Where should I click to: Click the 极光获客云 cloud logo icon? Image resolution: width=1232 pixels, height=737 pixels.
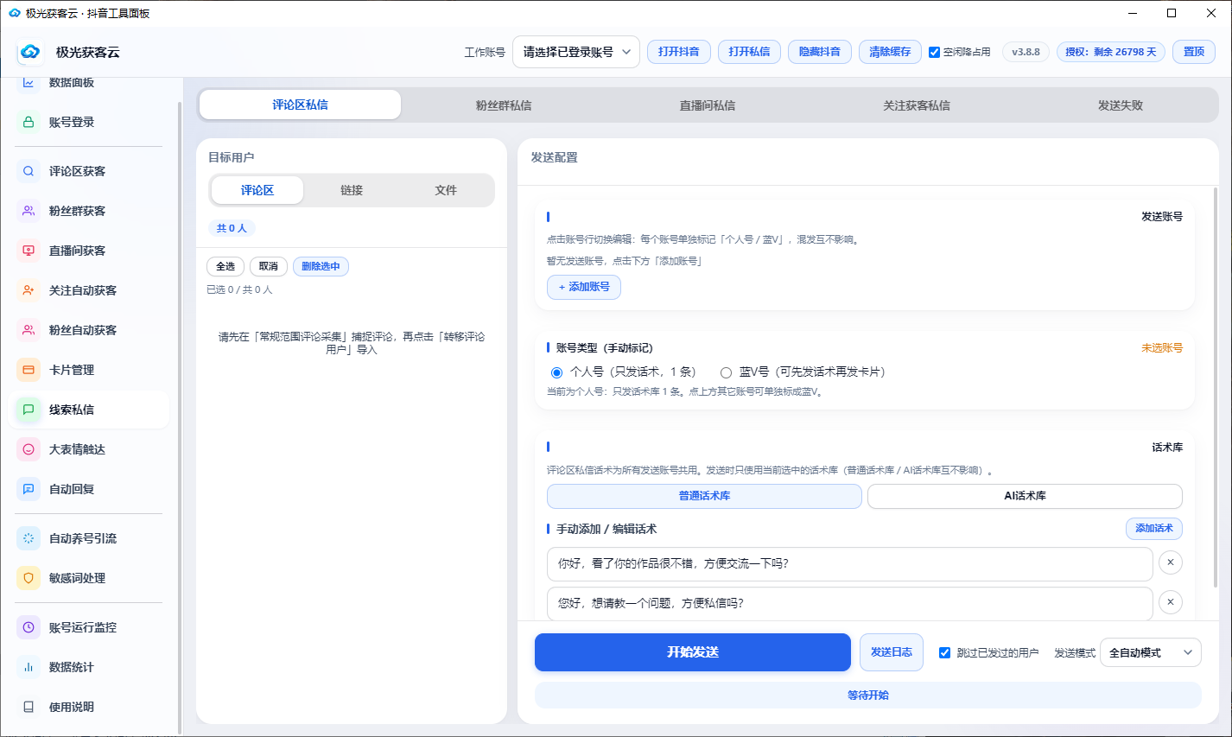click(30, 52)
